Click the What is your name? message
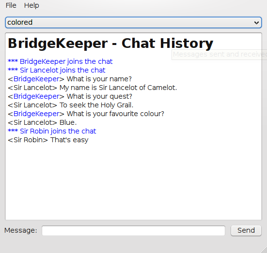Screen dimensions: 267x253 (x=70, y=79)
